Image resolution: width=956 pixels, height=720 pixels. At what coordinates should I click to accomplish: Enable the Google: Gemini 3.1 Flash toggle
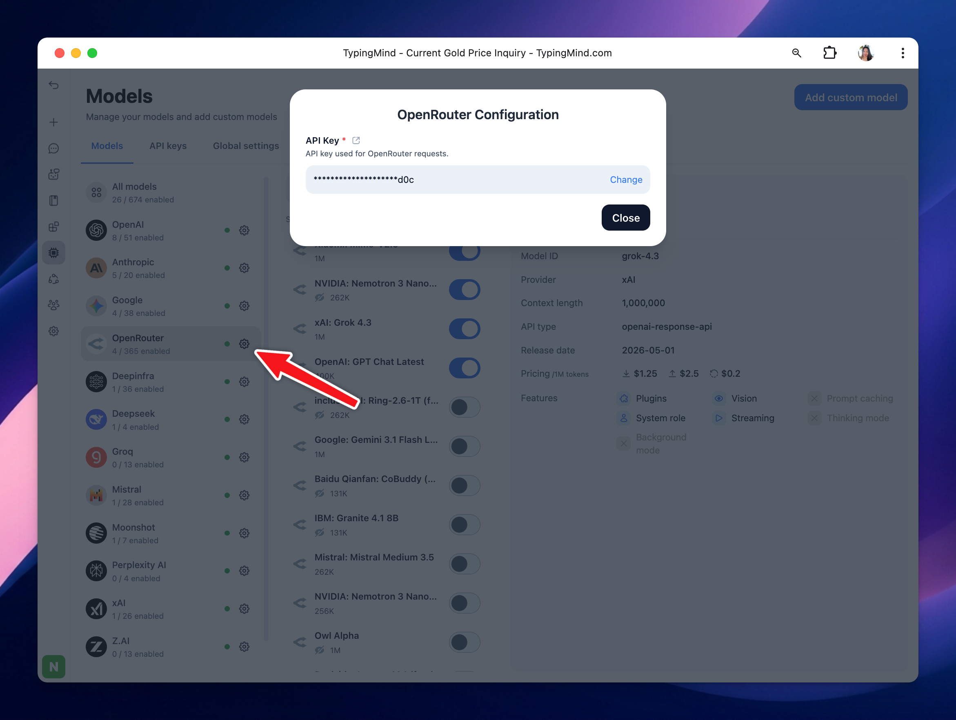465,447
